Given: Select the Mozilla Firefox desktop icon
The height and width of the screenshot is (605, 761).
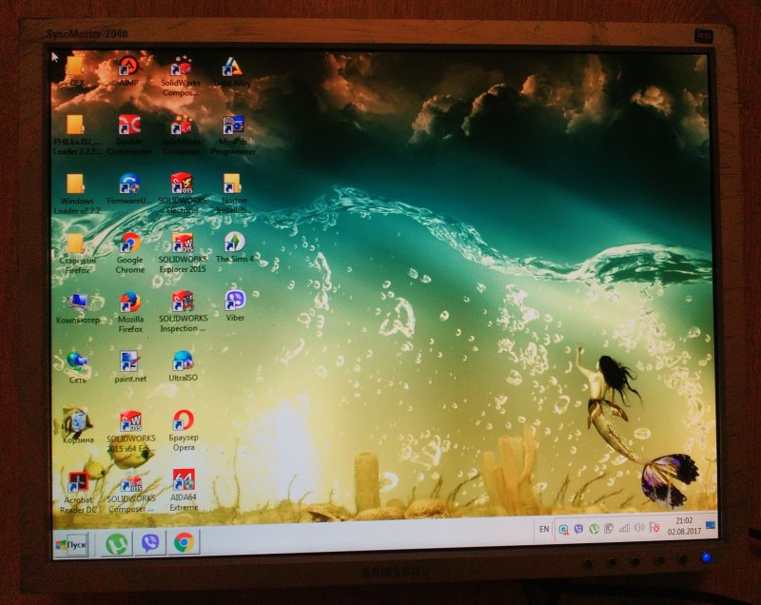Looking at the screenshot, I should click(x=130, y=303).
